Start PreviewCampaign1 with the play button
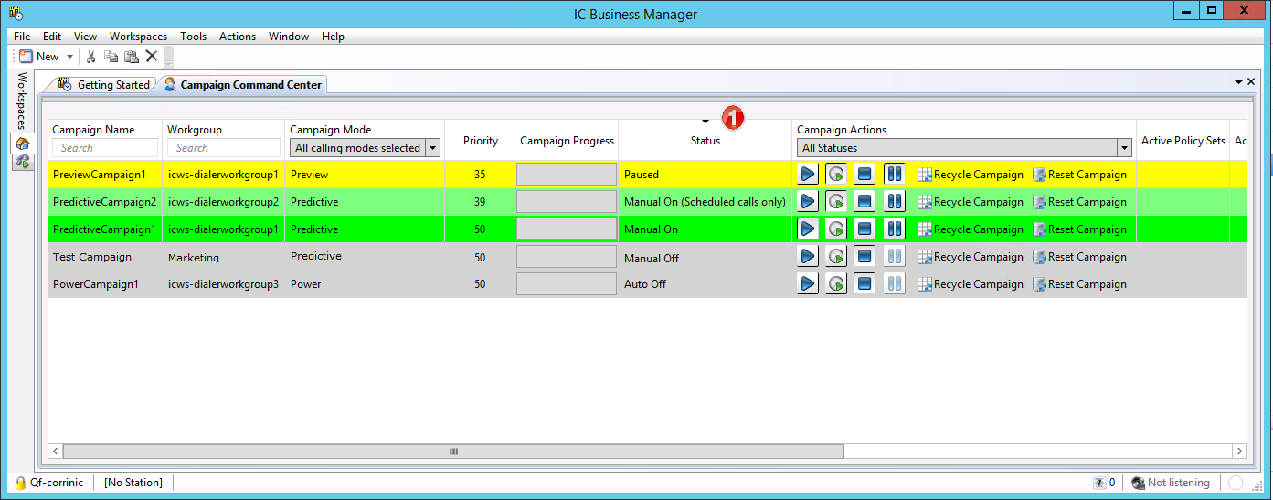This screenshot has width=1273, height=500. 807,175
